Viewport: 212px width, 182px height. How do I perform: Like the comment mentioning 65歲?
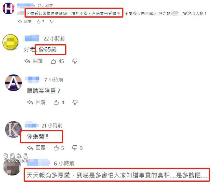(x=53, y=61)
